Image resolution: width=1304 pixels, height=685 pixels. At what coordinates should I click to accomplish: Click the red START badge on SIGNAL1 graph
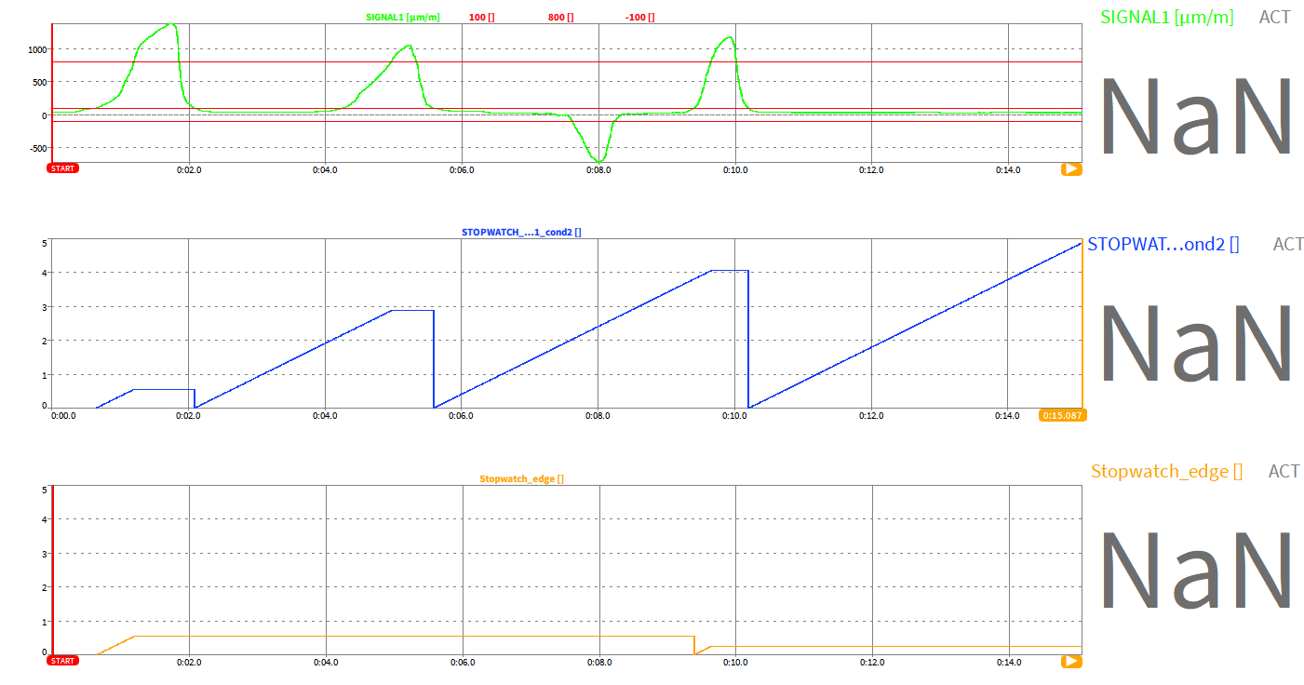pos(63,168)
